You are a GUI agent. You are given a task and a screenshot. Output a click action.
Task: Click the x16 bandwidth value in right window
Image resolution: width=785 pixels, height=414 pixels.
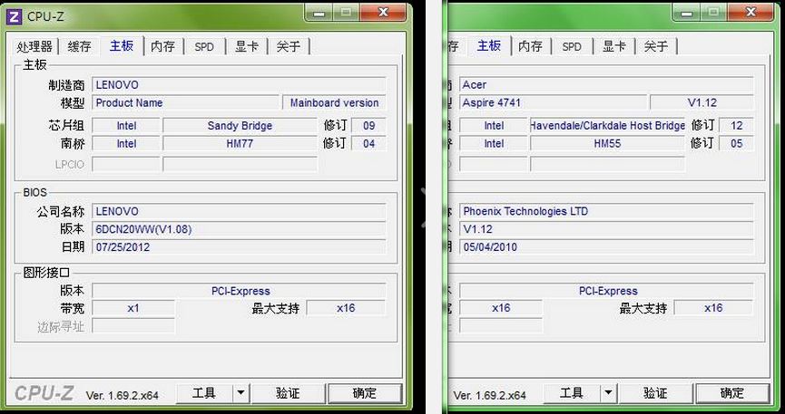coord(501,308)
